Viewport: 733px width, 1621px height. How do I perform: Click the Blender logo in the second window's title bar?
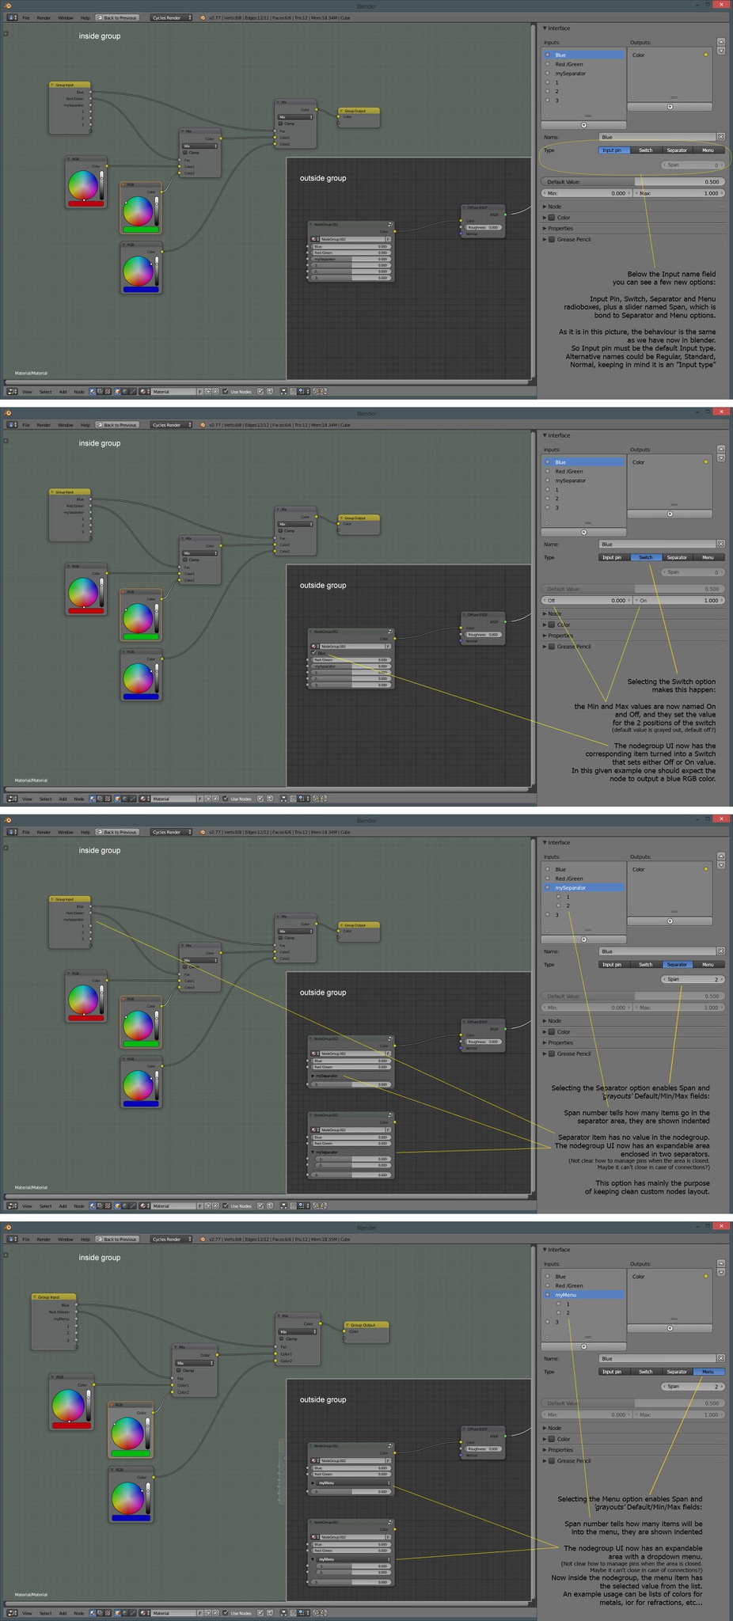coord(8,413)
